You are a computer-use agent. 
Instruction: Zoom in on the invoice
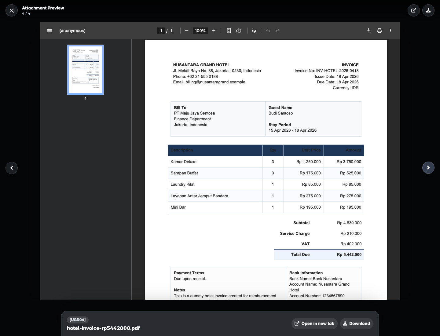pyautogui.click(x=214, y=31)
